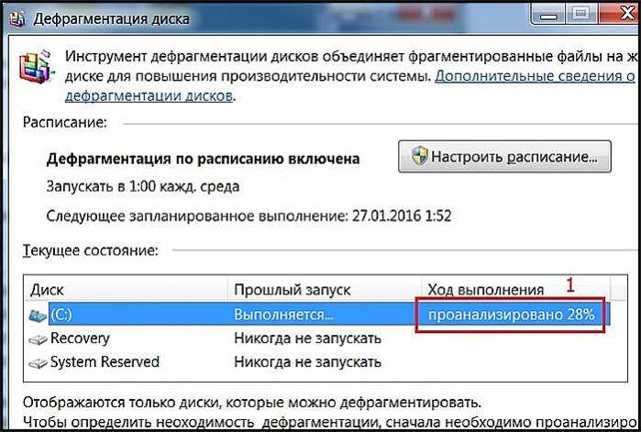Click Запускать в 1:00 кажд. среда text
The width and height of the screenshot is (641, 432).
tap(143, 187)
